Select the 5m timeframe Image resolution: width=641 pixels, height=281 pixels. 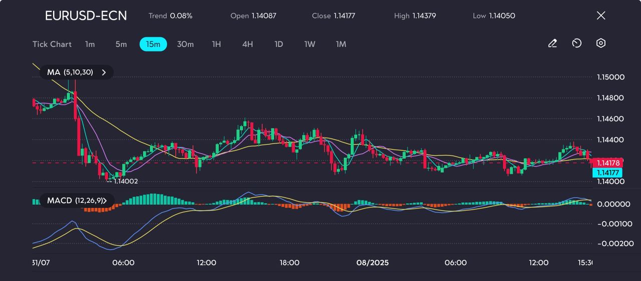coord(121,44)
